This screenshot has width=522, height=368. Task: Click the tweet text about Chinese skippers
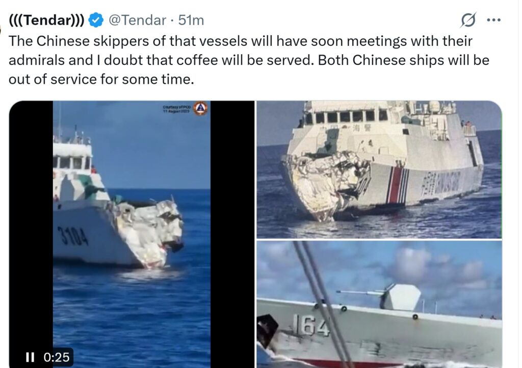click(x=249, y=60)
